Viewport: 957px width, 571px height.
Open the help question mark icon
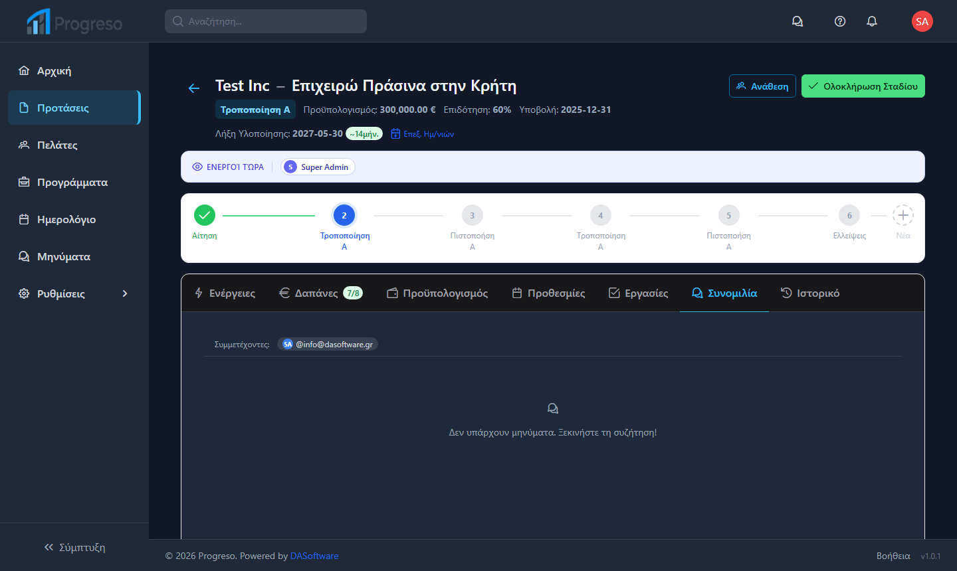point(840,21)
